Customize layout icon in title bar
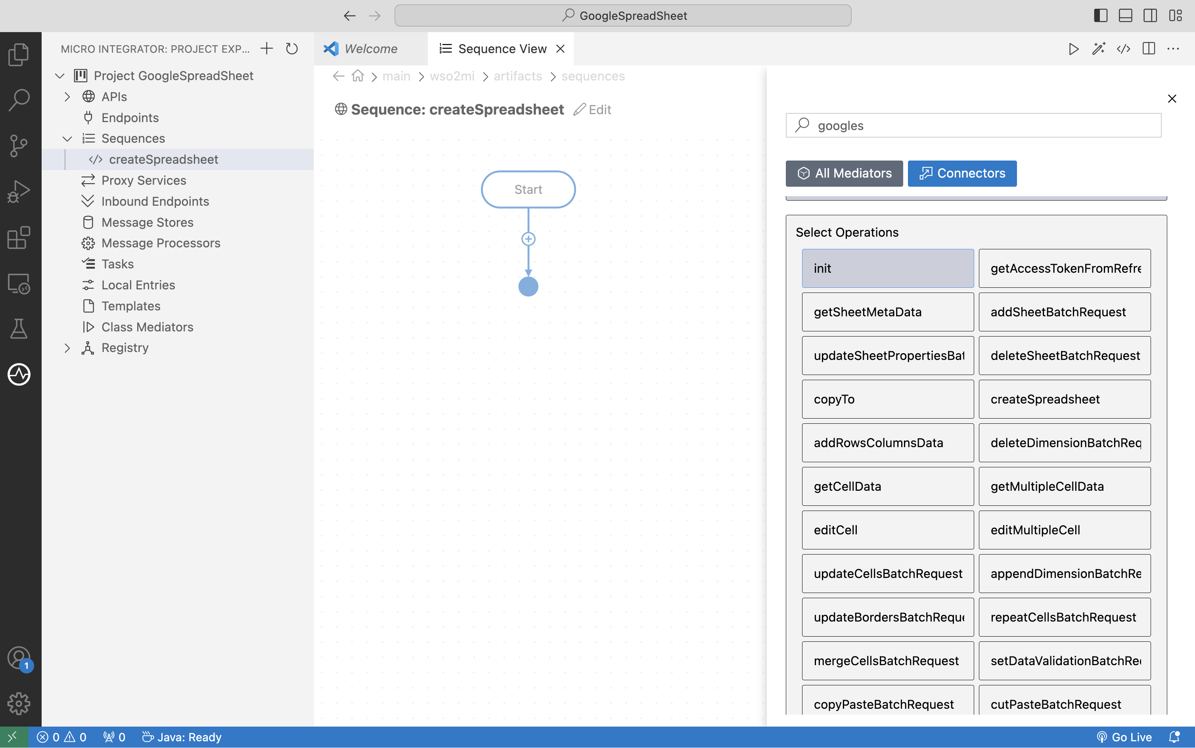Screen dimensions: 1195x748 (x=1175, y=15)
